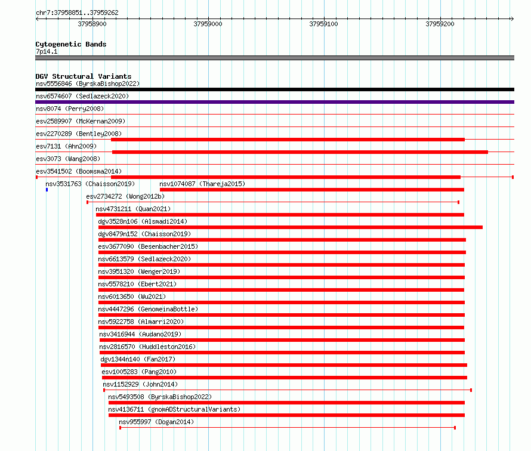Select nsv5922758 (Almarri2020) label
Image resolution: width=531 pixels, height=451 pixels.
coord(141,322)
